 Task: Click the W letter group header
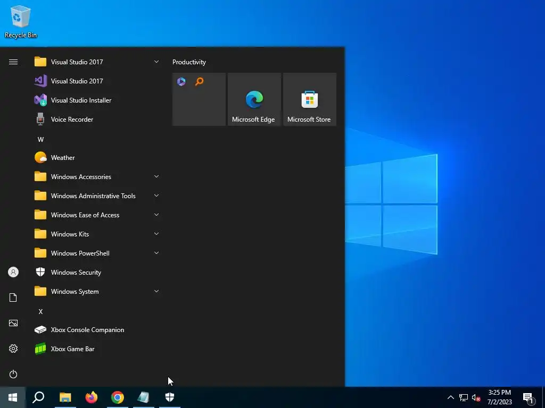tap(40, 140)
